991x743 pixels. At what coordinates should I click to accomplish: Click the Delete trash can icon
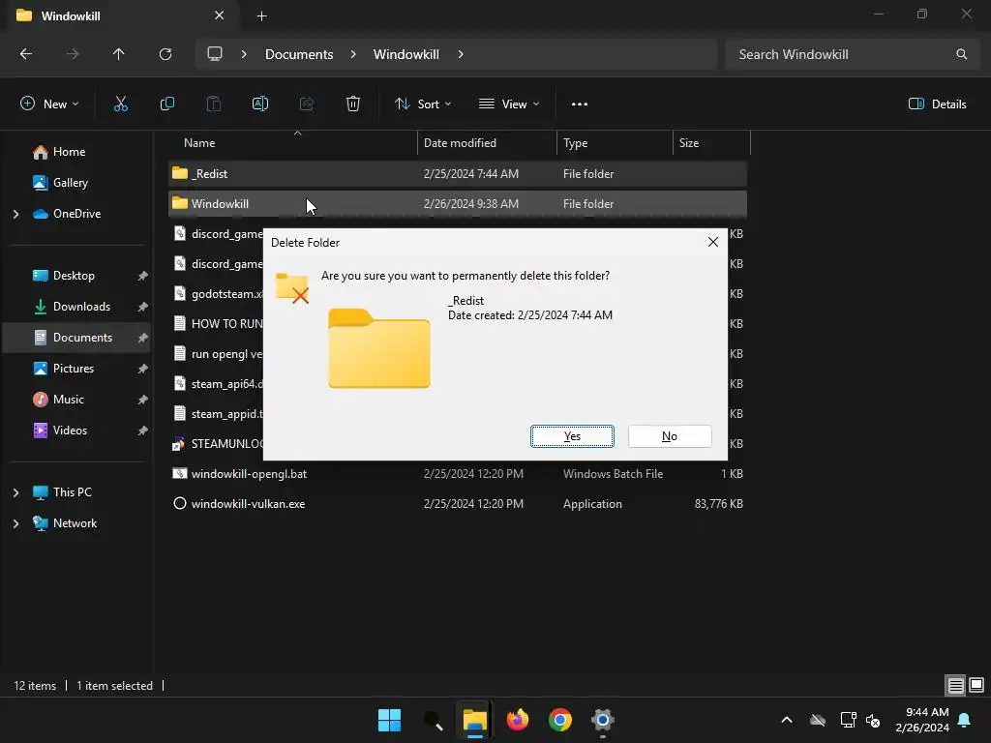point(353,104)
